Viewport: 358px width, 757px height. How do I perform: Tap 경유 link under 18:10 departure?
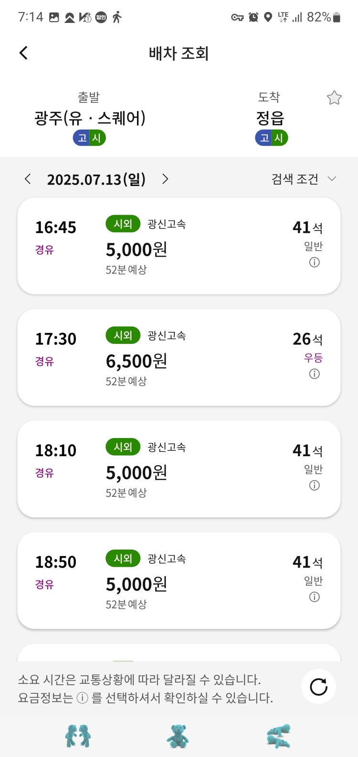click(44, 472)
